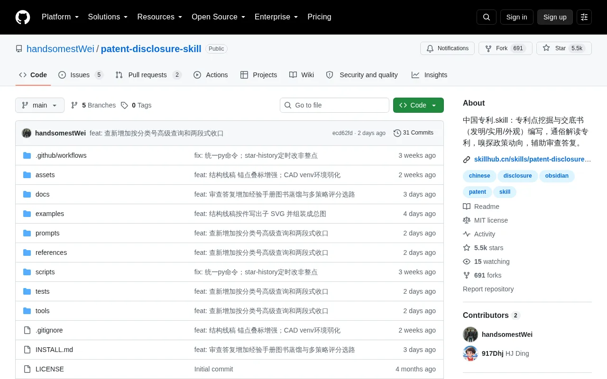
Task: Click the forks icon in About
Action: [467, 275]
